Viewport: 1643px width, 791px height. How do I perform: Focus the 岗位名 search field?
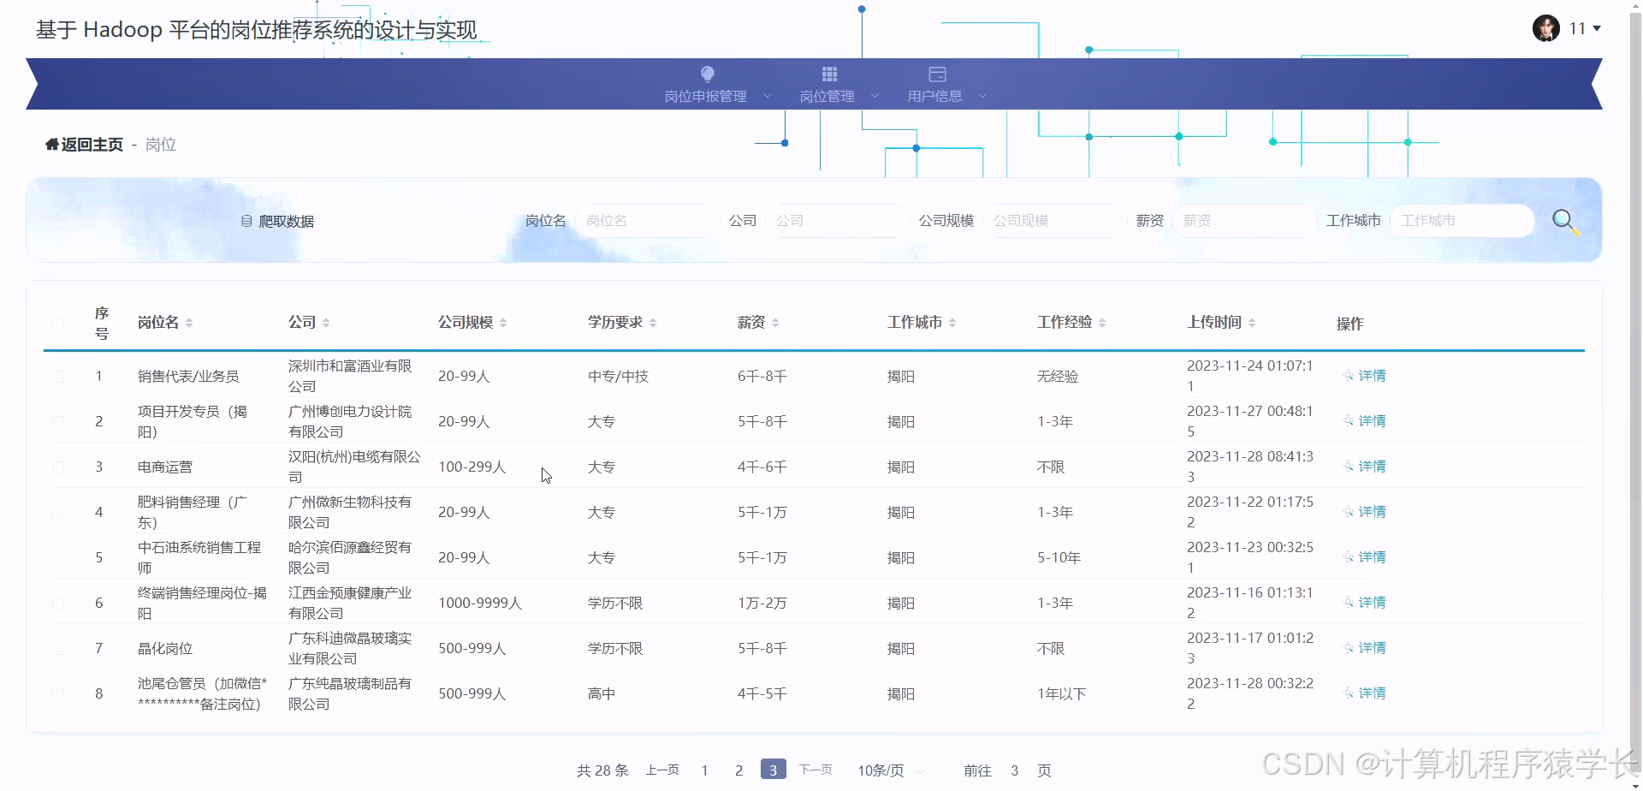tap(647, 221)
